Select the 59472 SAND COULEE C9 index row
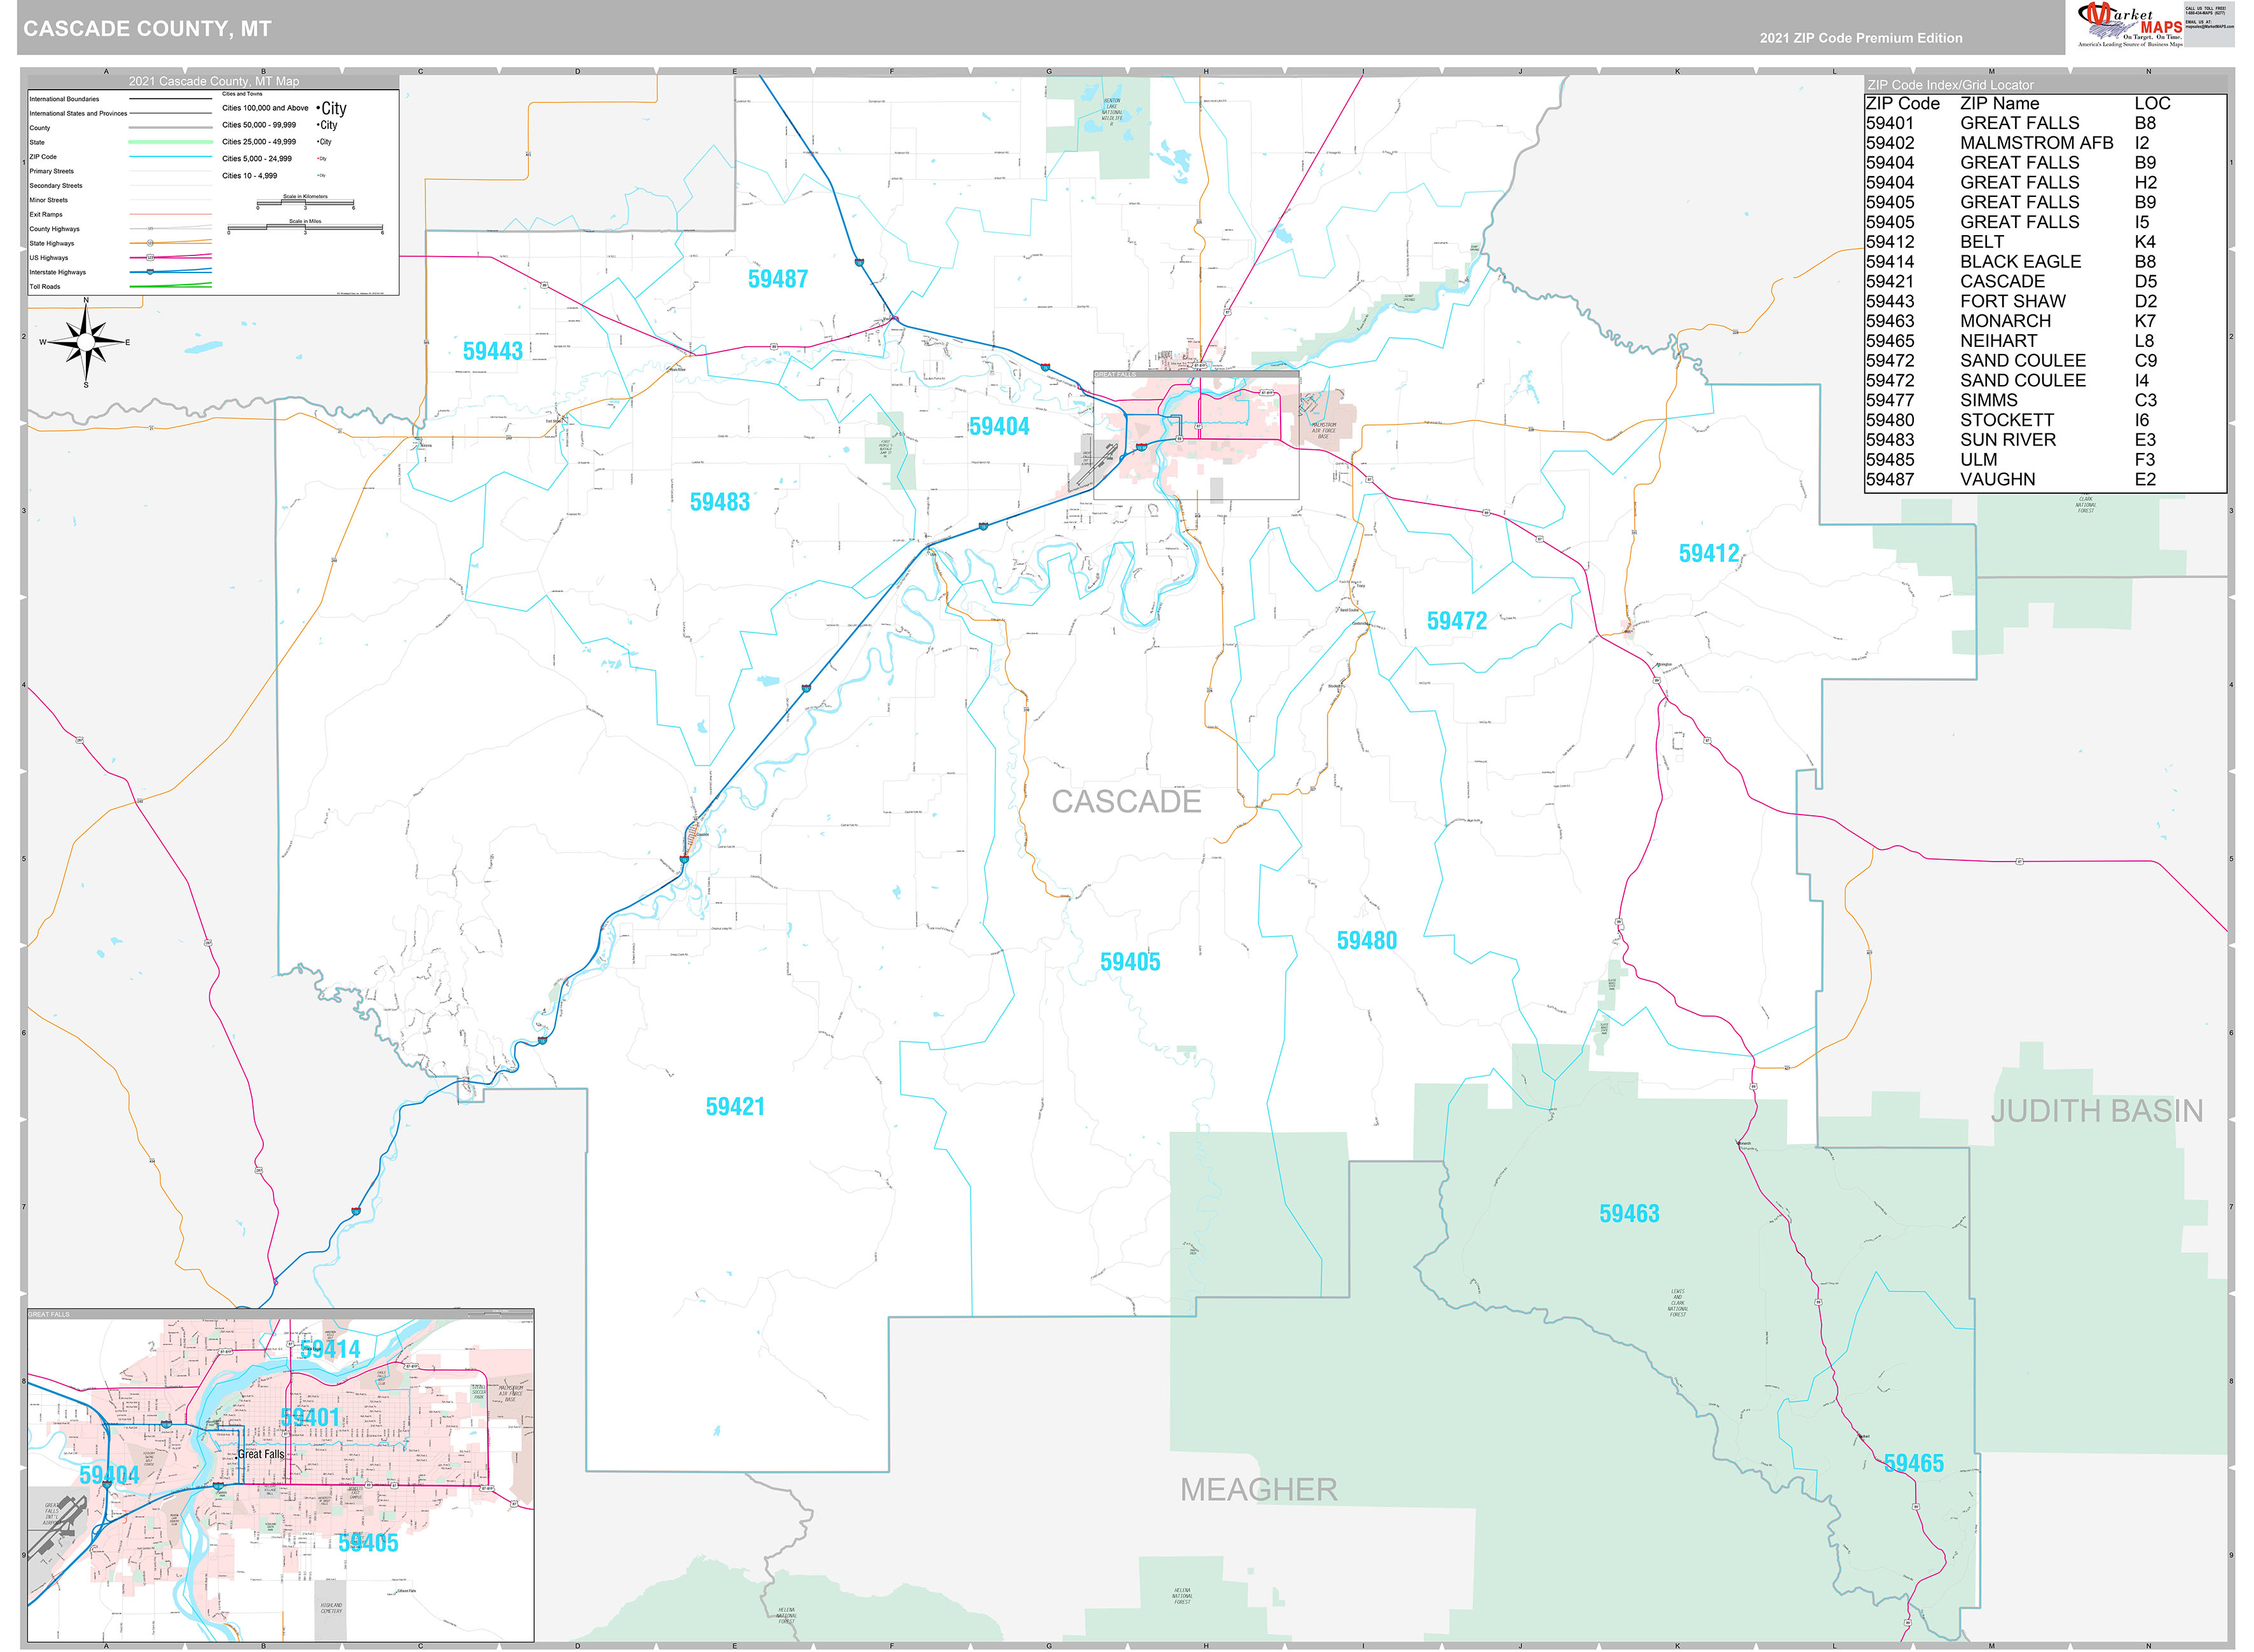This screenshot has height=1652, width=2254. click(2011, 361)
